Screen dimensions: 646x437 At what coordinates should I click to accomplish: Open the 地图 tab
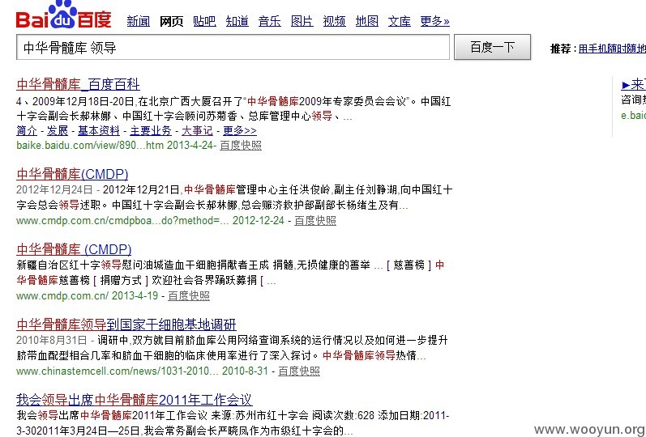coord(367,21)
